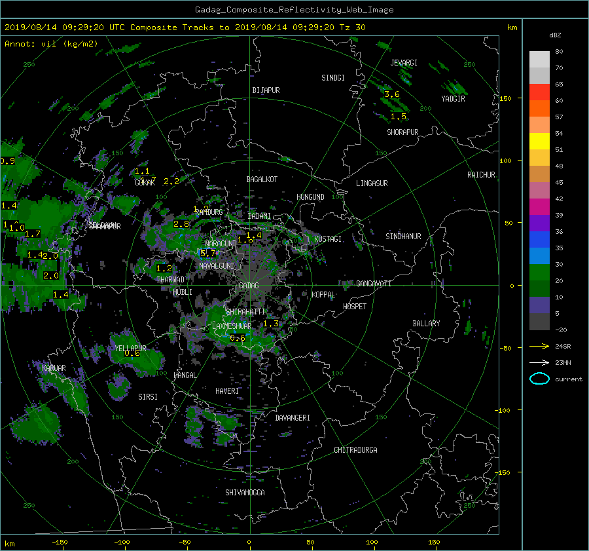Click the BAGALKOT city label

(262, 180)
